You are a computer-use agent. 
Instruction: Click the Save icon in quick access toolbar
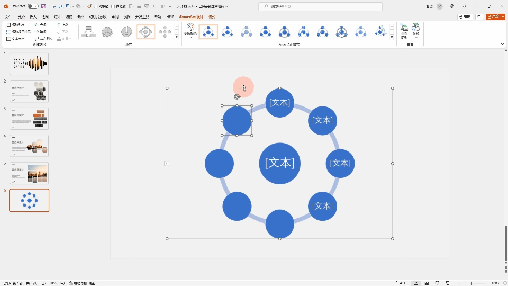(x=43, y=6)
